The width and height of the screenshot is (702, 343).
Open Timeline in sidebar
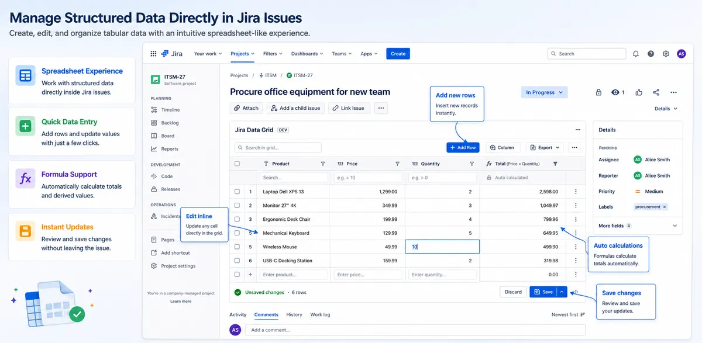tap(171, 110)
